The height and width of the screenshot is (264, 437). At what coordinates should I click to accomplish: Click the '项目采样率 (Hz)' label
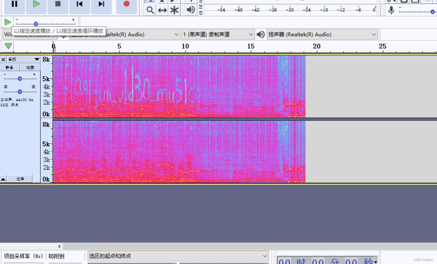point(23,256)
